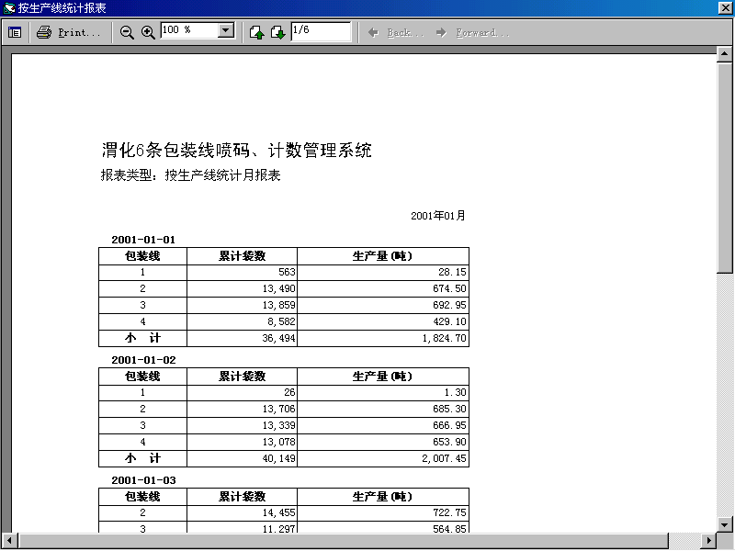Click the vertical scrollbar up arrow
This screenshot has height=551, width=735.
tap(724, 54)
